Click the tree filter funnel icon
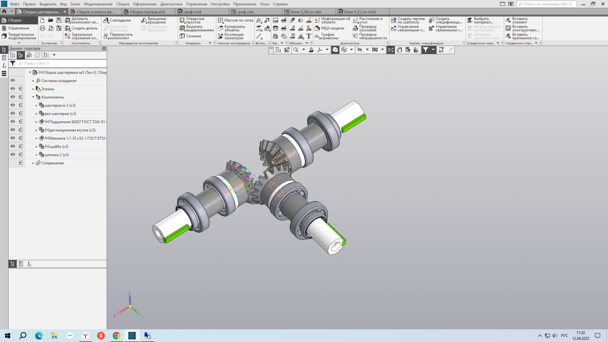608x342 pixels. pos(13,63)
